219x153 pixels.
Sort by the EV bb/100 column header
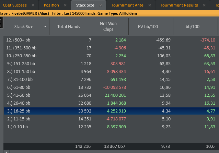[x=150, y=27]
